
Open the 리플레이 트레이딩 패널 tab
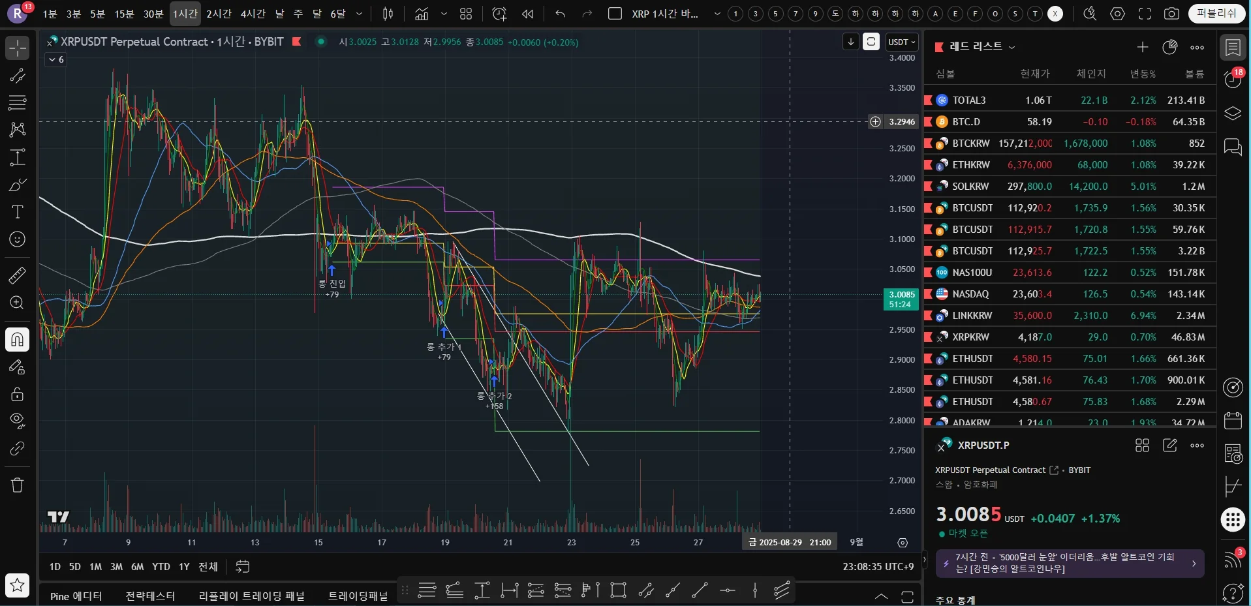click(251, 596)
